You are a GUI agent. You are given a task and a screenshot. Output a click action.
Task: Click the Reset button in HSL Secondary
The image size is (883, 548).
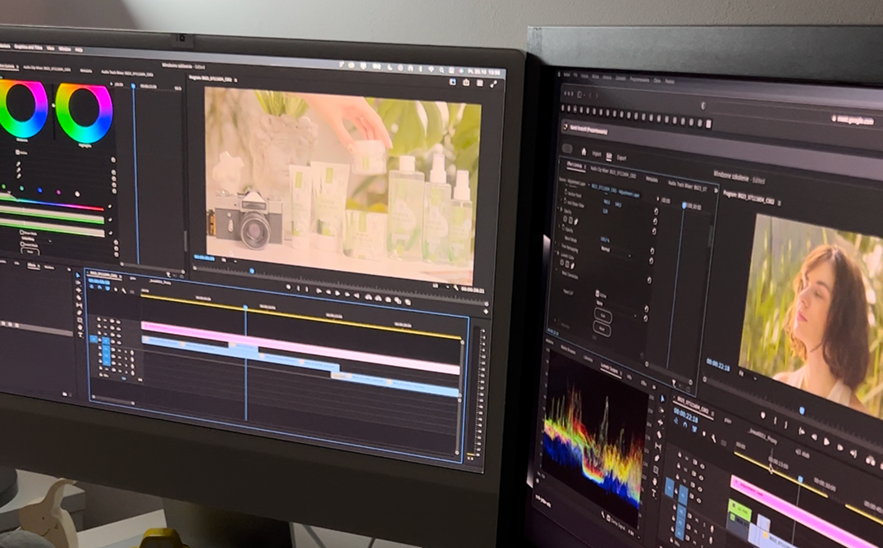click(30, 251)
